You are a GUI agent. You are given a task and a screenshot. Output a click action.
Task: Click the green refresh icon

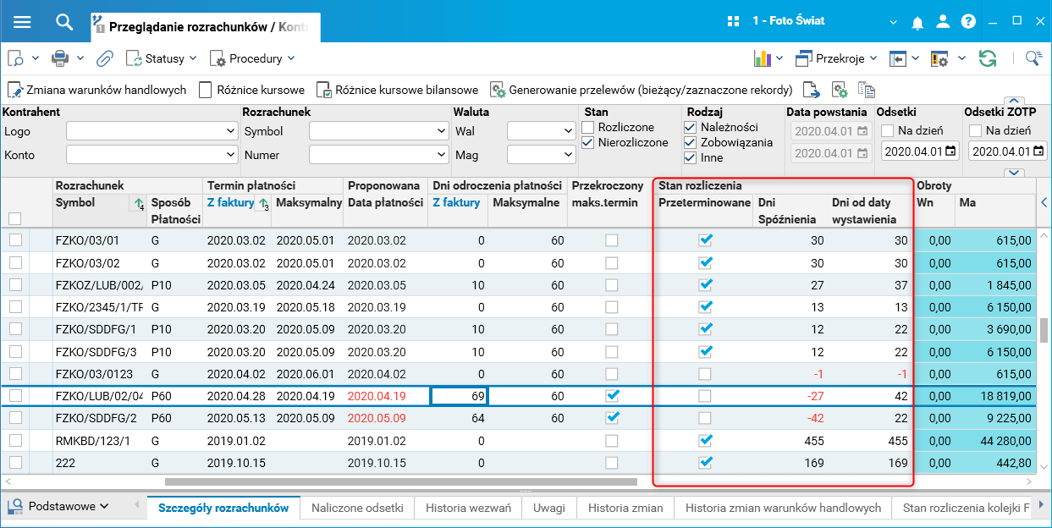click(x=987, y=58)
